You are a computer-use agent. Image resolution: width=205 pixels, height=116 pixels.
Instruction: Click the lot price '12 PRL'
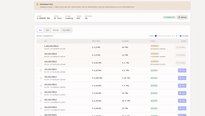click(125, 55)
